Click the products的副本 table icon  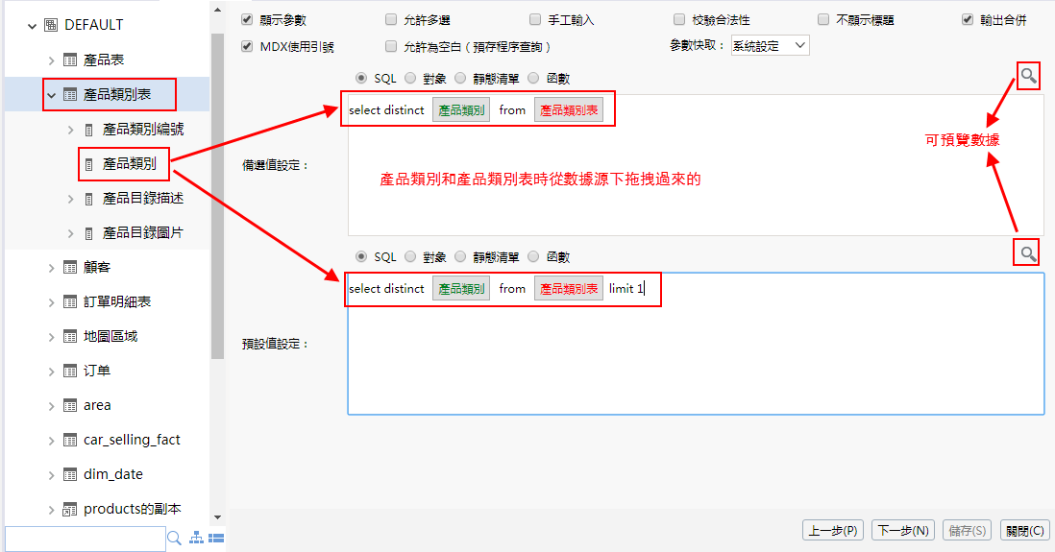click(69, 509)
